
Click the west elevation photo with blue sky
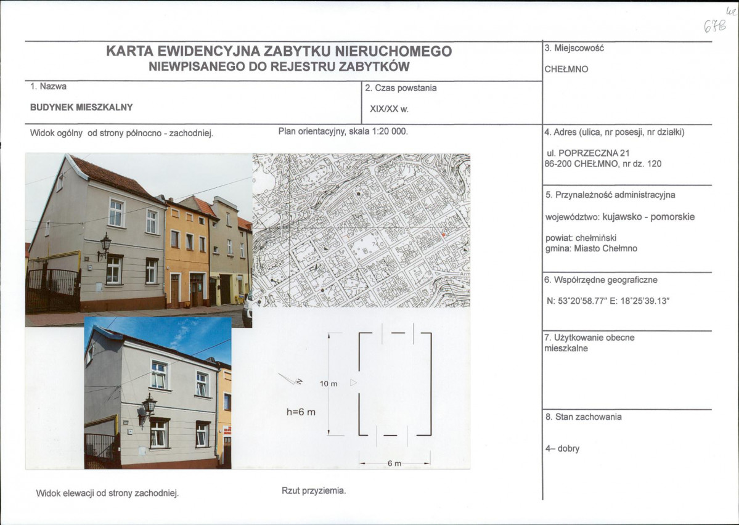158,393
